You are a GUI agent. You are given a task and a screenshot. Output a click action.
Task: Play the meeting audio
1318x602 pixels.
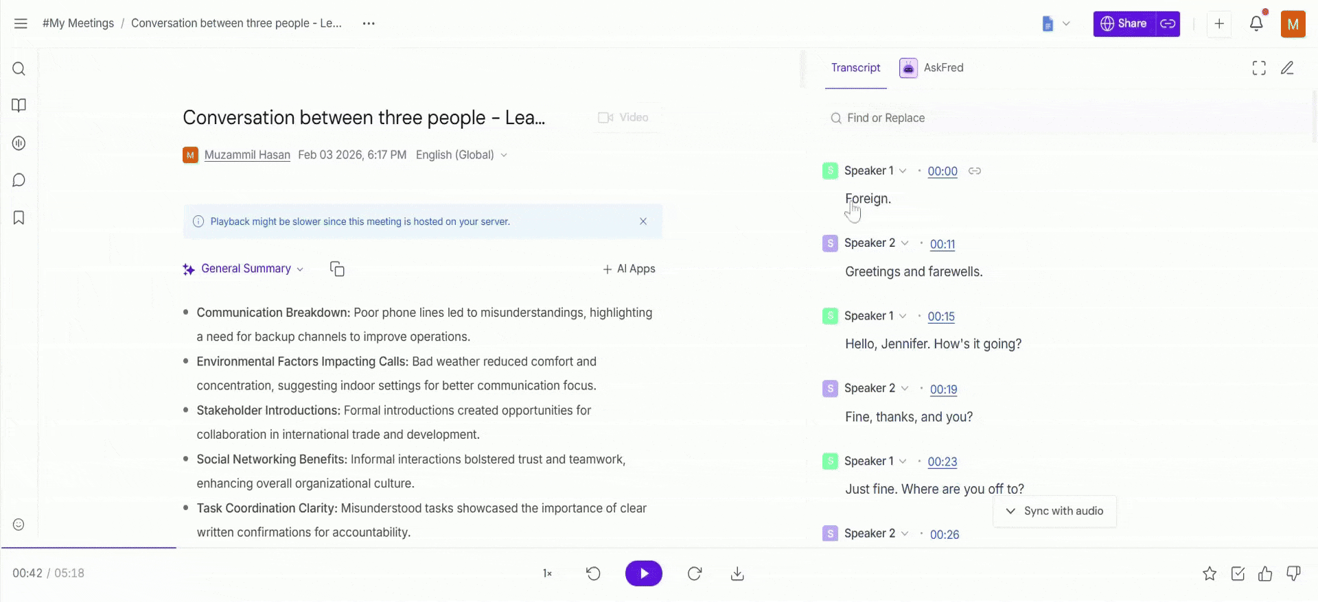coord(644,574)
